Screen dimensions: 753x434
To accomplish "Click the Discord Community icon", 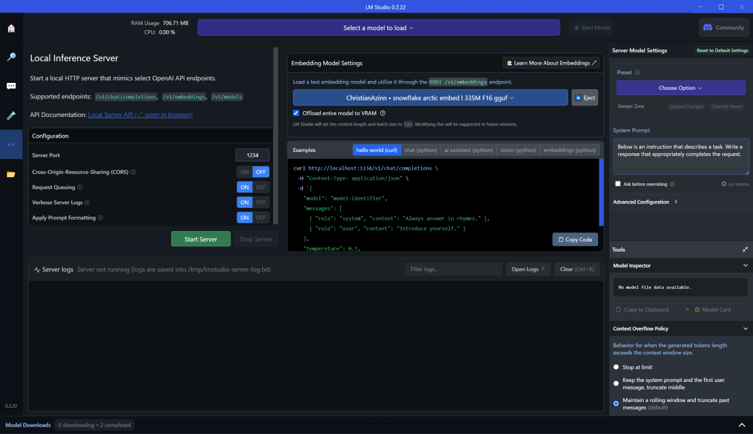I will pos(708,28).
